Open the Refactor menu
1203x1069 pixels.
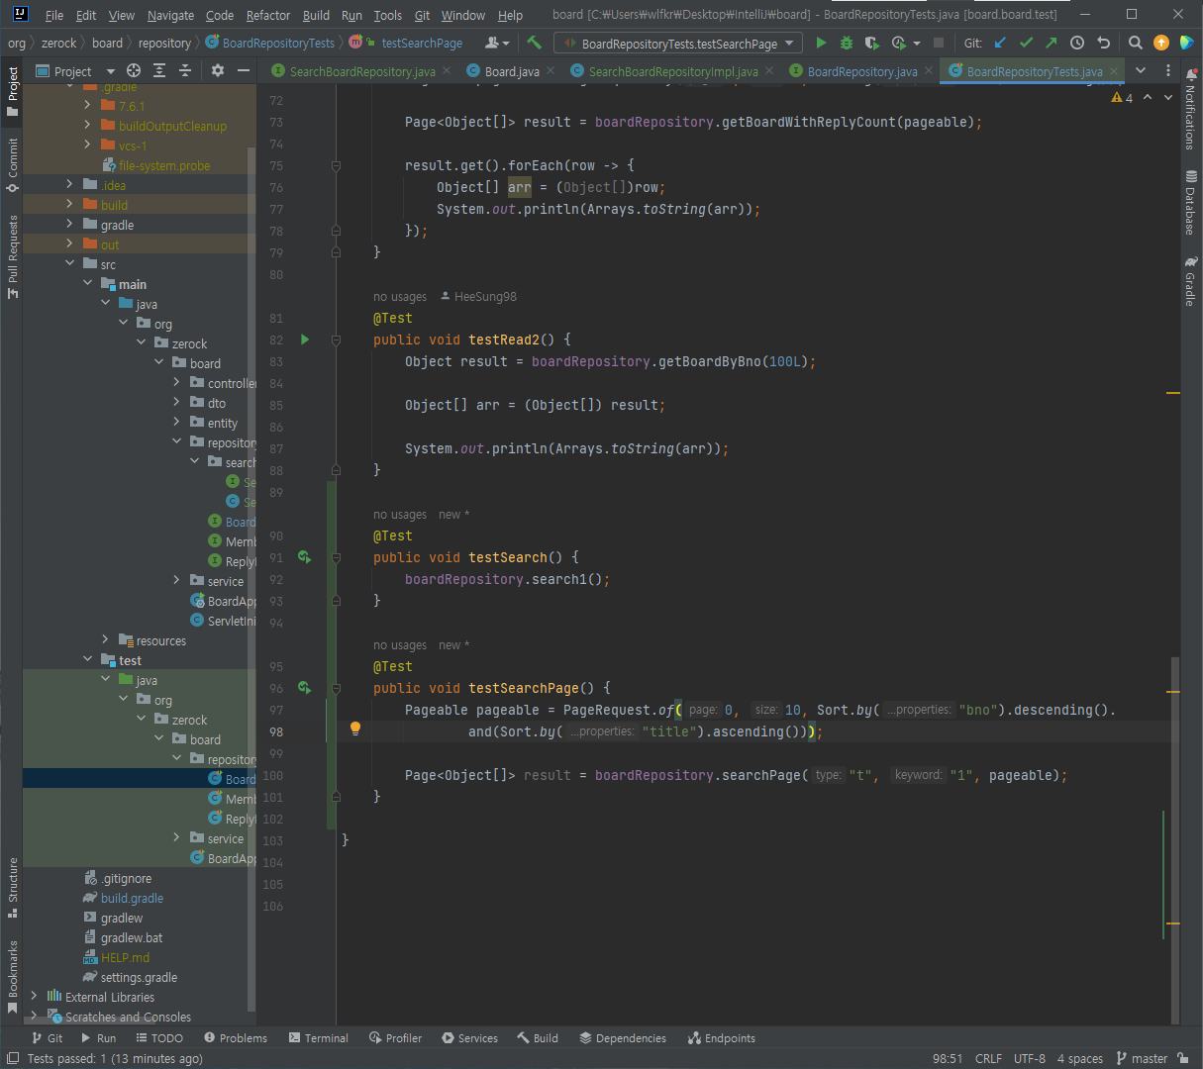(x=268, y=15)
